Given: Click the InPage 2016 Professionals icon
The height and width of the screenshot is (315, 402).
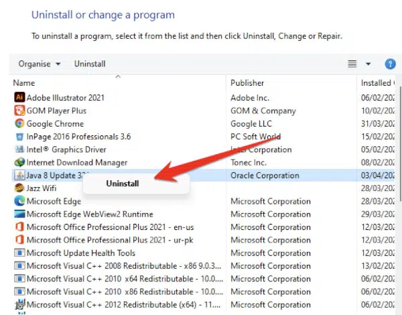Looking at the screenshot, I should tap(19, 137).
